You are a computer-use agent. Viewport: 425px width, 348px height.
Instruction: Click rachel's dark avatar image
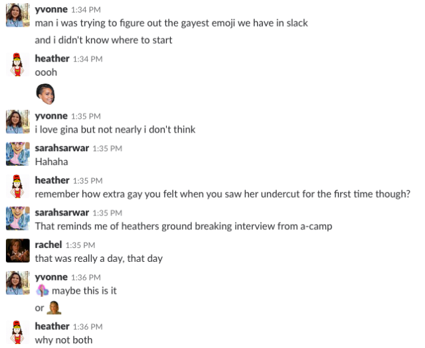(18, 251)
